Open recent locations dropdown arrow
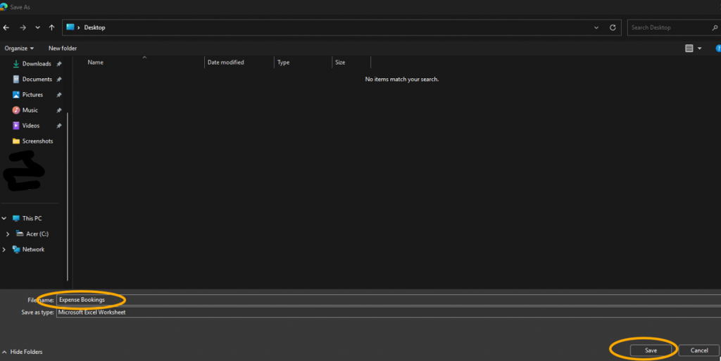 [x=38, y=27]
